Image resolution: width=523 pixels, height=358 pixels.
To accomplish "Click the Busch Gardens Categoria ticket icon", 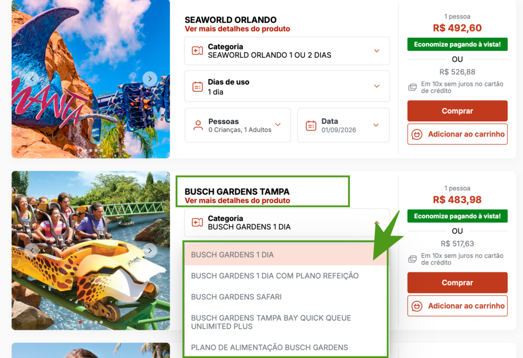I will (x=197, y=222).
